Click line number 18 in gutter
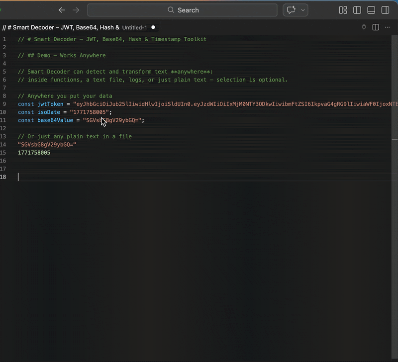The width and height of the screenshot is (398, 362). pyautogui.click(x=3, y=177)
